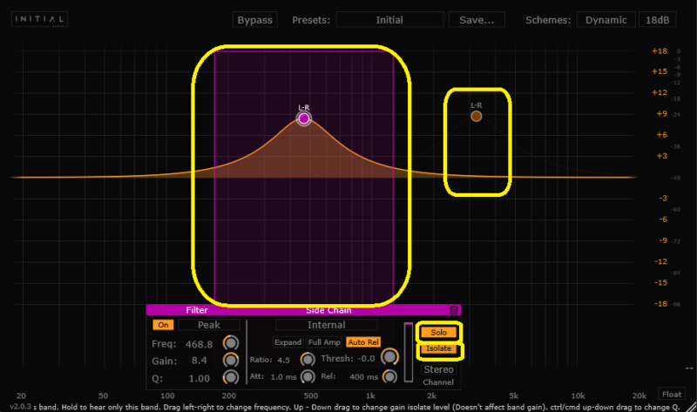Image resolution: width=697 pixels, height=412 pixels.
Task: Select the Dynamic scheme
Action: (x=605, y=19)
